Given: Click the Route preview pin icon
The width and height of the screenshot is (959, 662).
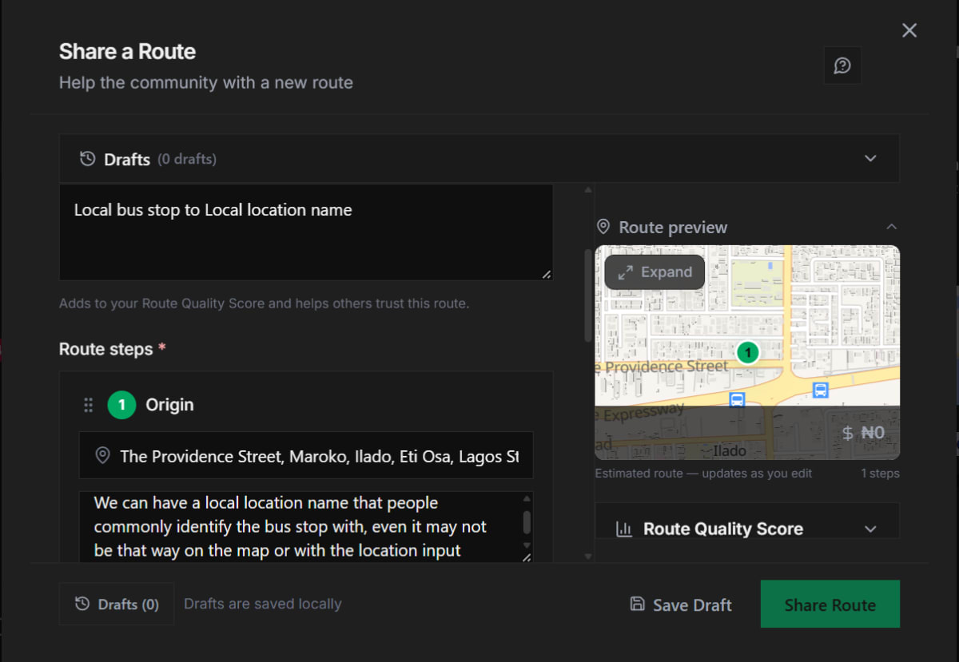Looking at the screenshot, I should click(x=603, y=227).
